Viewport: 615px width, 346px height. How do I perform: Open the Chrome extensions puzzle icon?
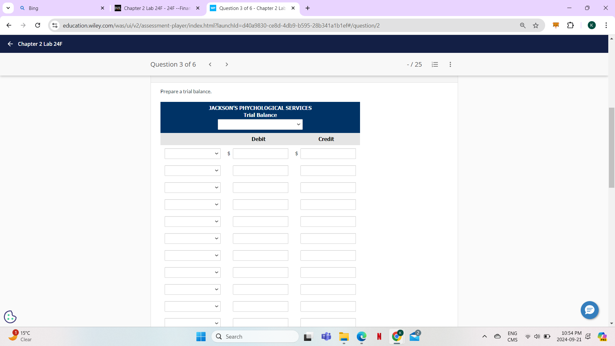coord(571,25)
